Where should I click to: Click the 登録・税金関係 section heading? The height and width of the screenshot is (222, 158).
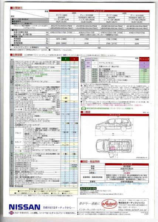pyautogui.click(x=90, y=162)
